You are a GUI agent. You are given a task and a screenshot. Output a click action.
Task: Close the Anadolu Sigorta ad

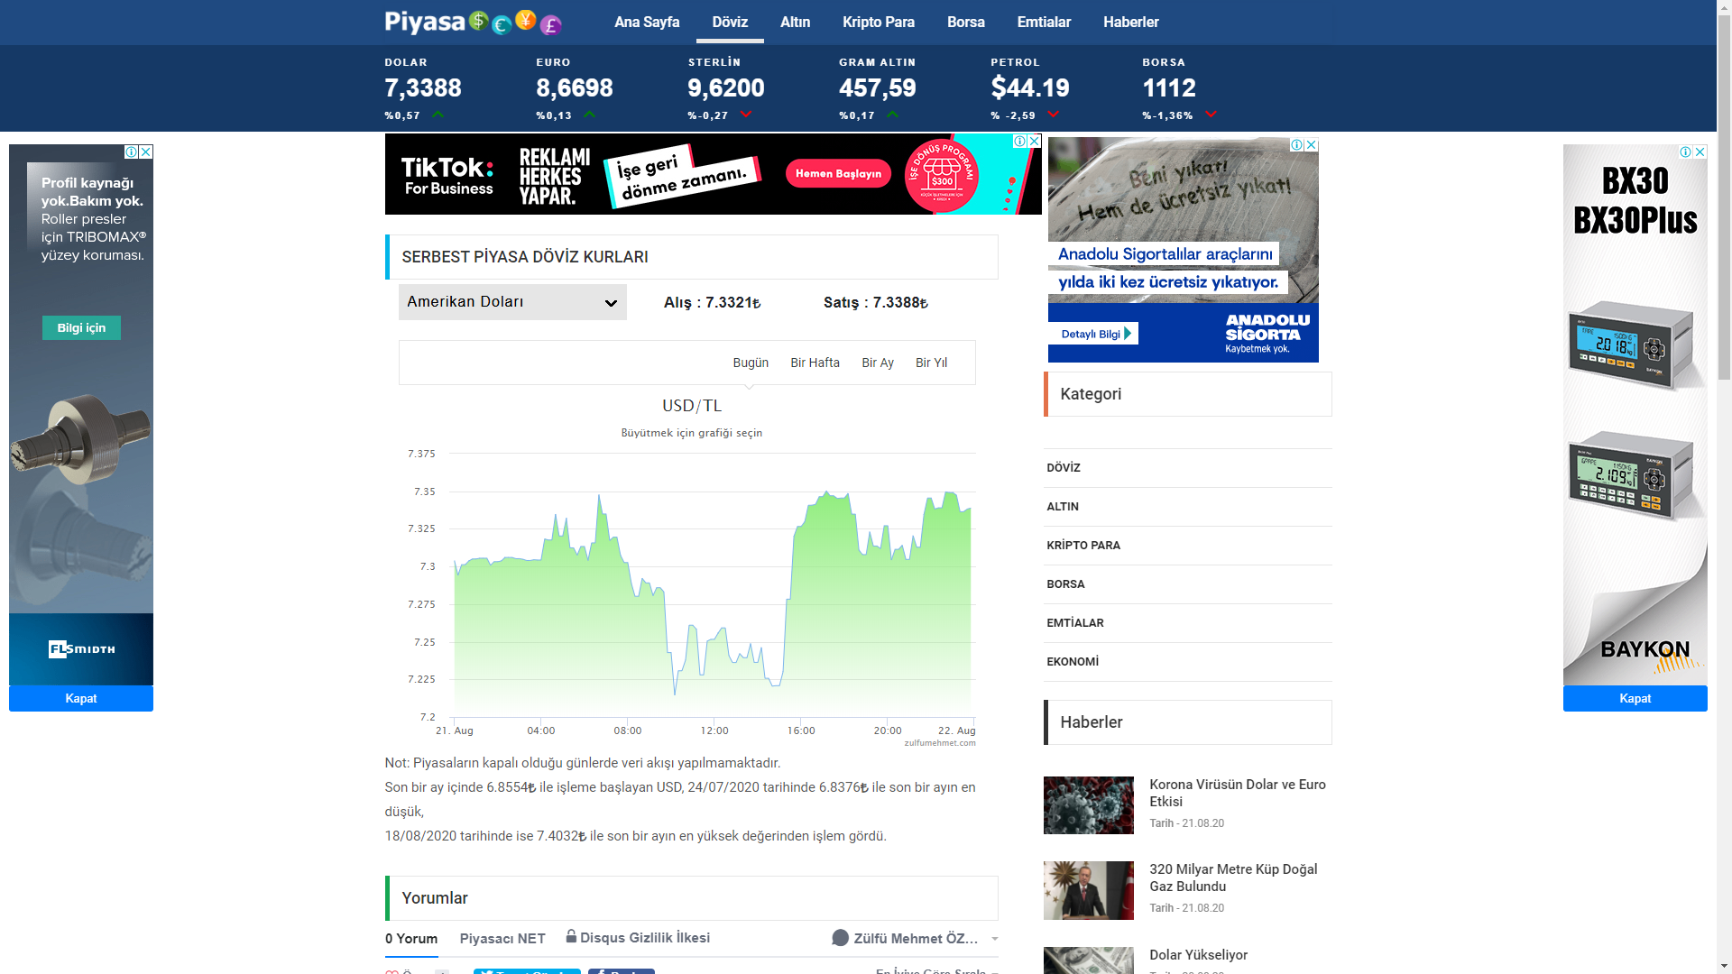[1312, 144]
